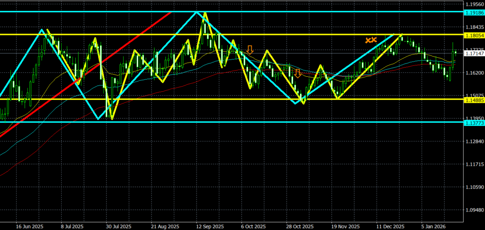Click the 1.09480 price axis label
Screen dimensions: 485x230
472,210
